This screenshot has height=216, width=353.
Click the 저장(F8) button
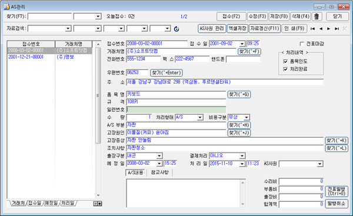tap(279, 16)
